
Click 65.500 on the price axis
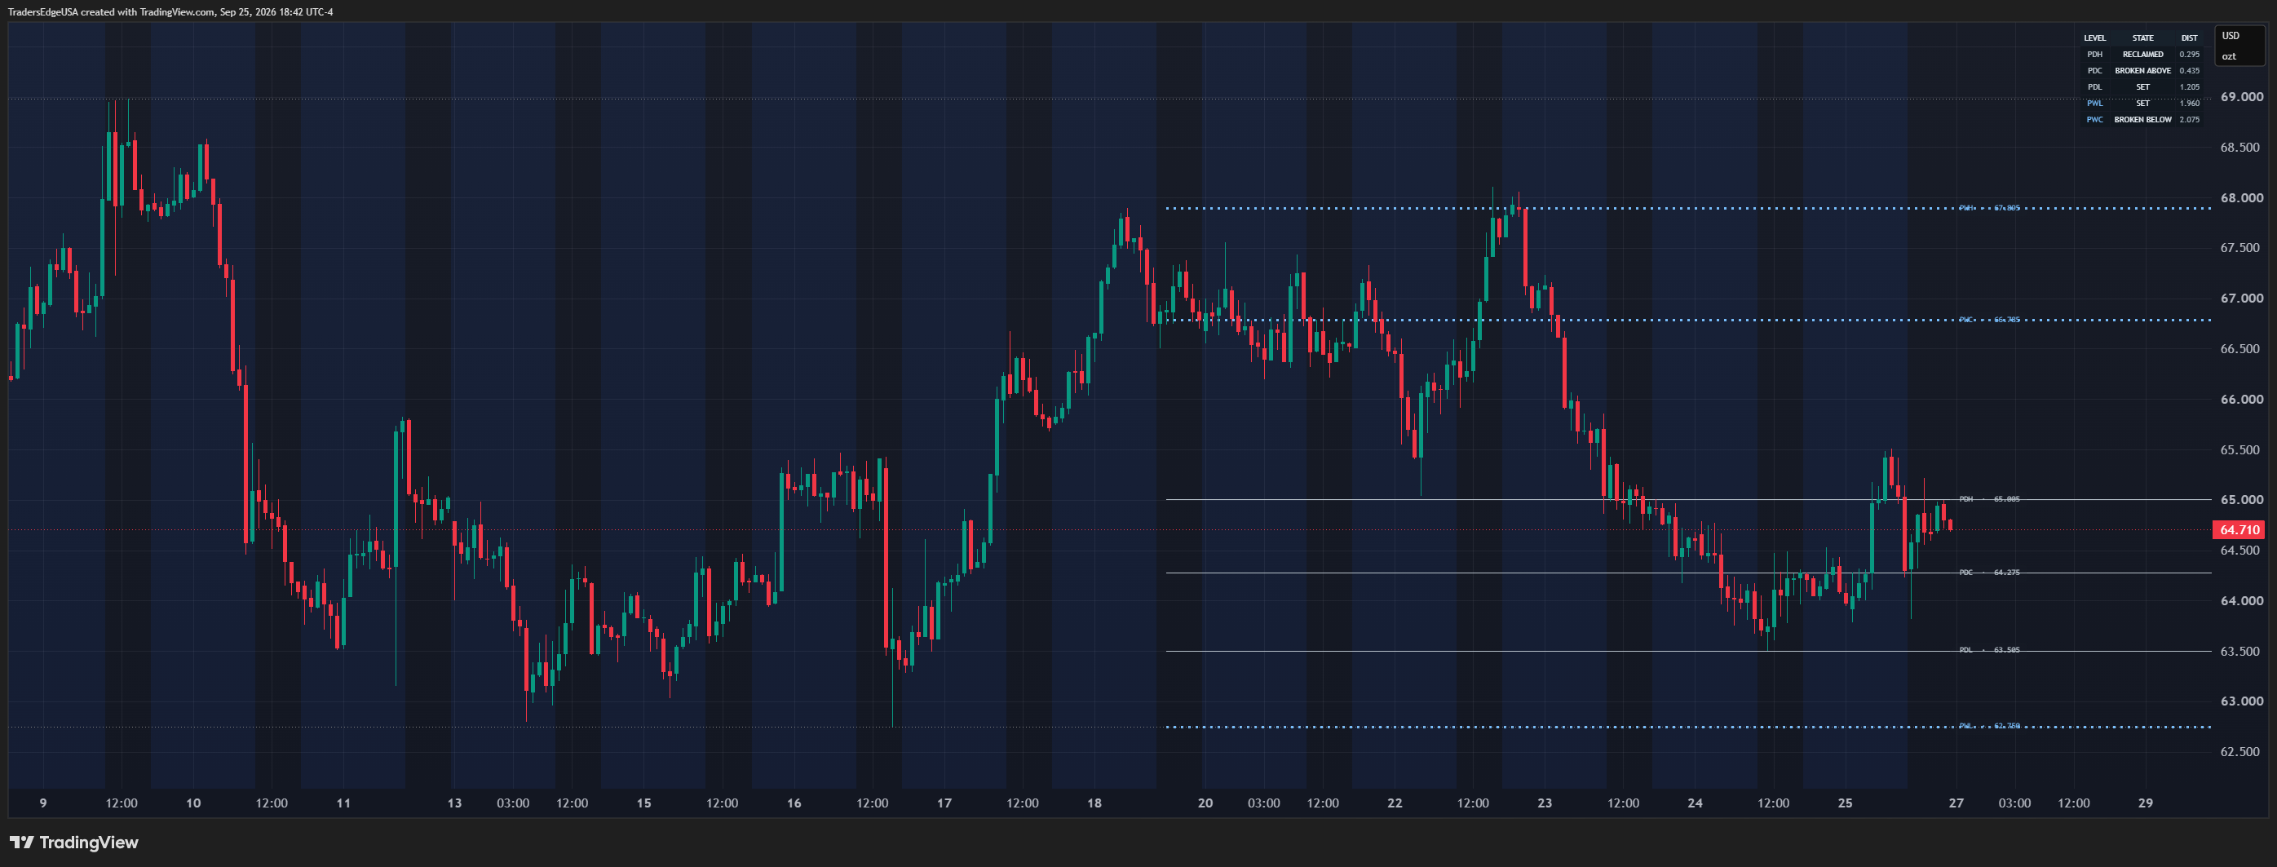[x=2239, y=450]
